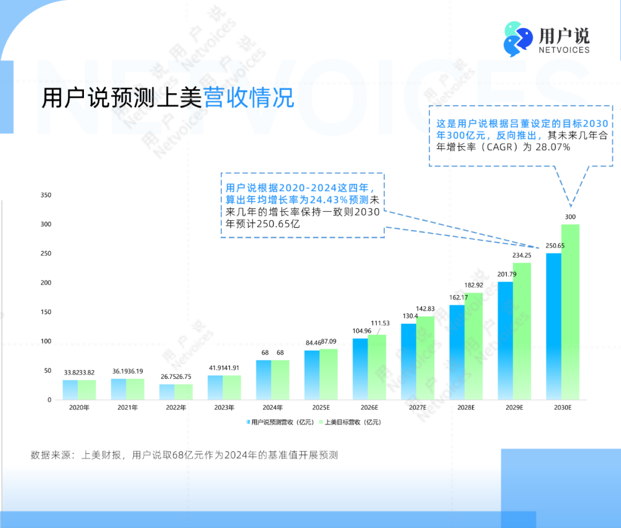Click the 87.09 data label above 2025E
Image resolution: width=621 pixels, height=528 pixels.
coord(329,342)
